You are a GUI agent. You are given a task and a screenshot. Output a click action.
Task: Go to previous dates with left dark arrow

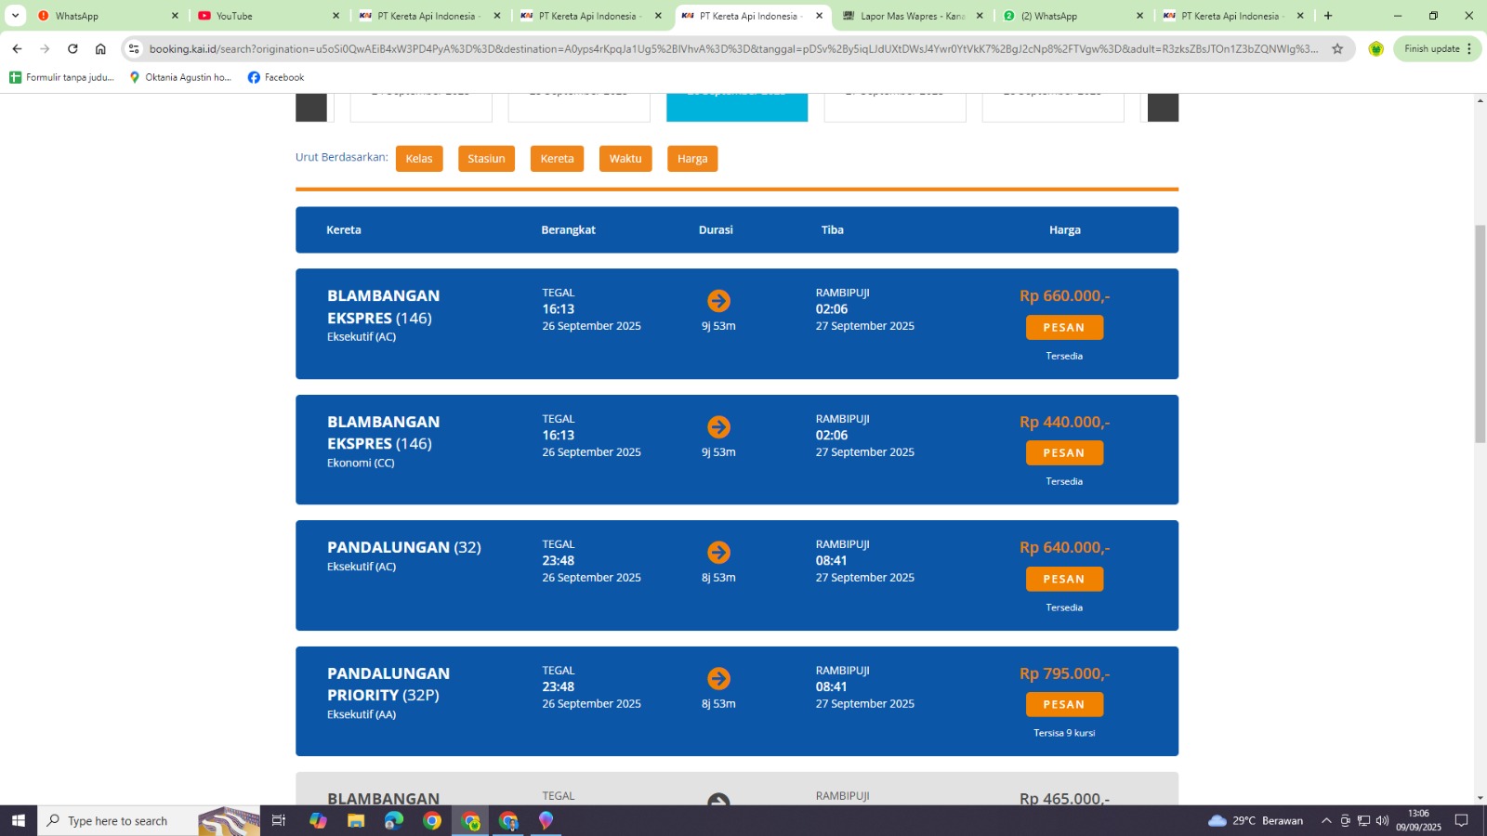coord(311,107)
